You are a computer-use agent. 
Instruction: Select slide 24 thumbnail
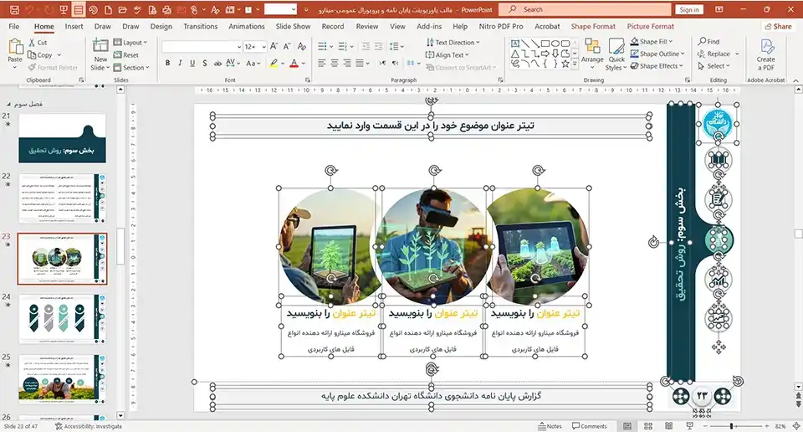[x=63, y=319]
